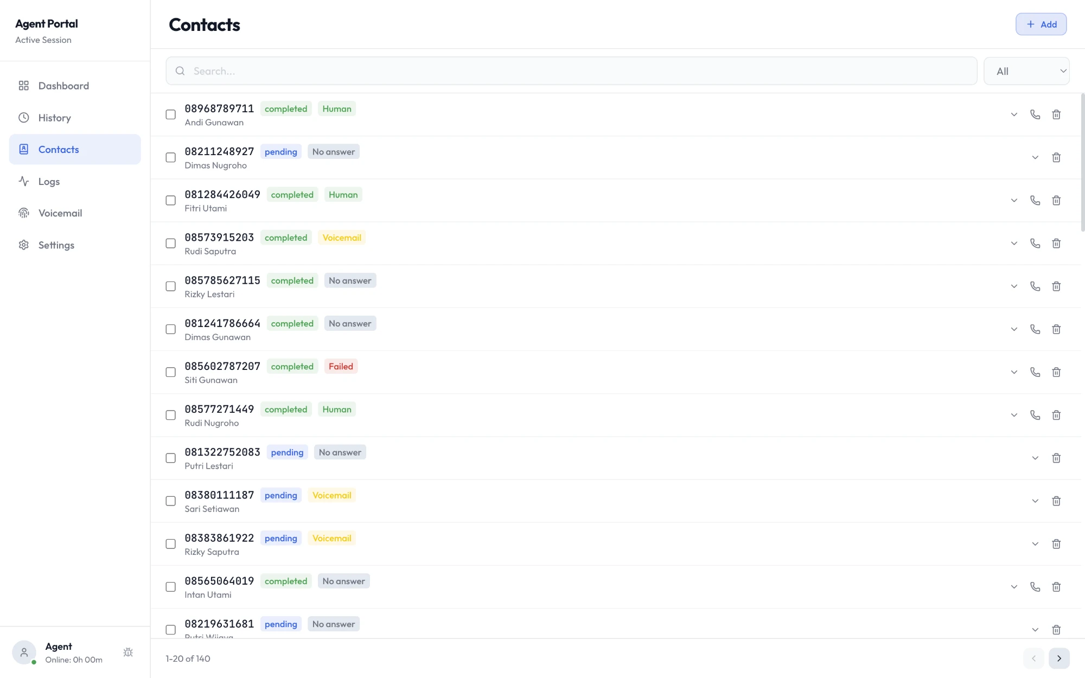The image size is (1085, 678).
Task: Delete Siti Gunawan contact with trash icon
Action: [1056, 372]
